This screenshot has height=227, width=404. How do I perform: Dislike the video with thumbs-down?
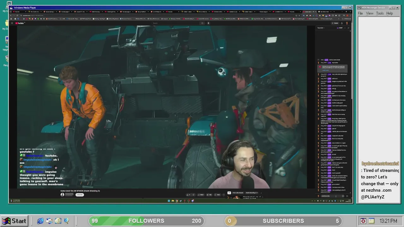[x=194, y=195]
